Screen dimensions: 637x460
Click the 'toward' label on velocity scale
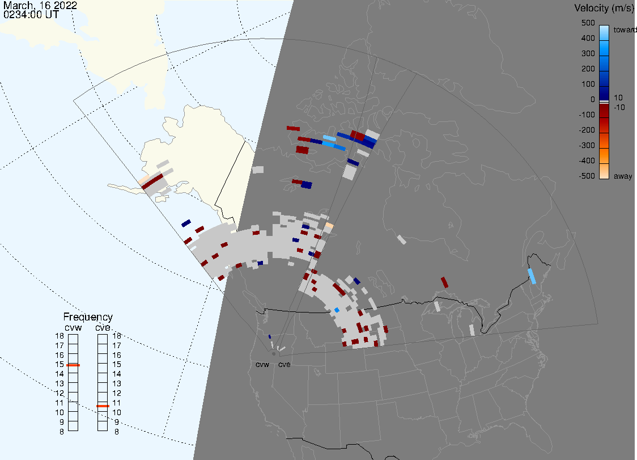click(x=625, y=29)
